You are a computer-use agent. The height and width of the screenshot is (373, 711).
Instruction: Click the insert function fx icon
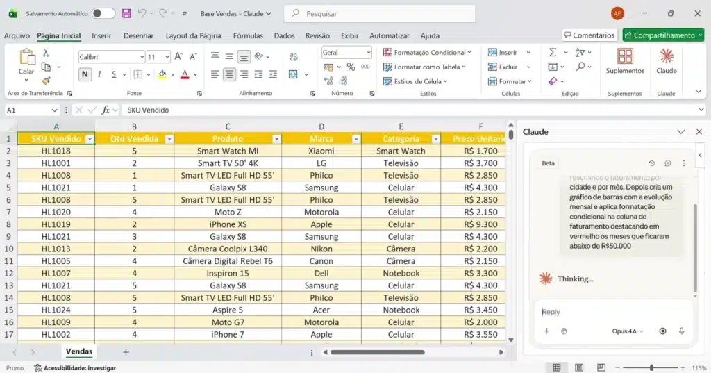(106, 110)
